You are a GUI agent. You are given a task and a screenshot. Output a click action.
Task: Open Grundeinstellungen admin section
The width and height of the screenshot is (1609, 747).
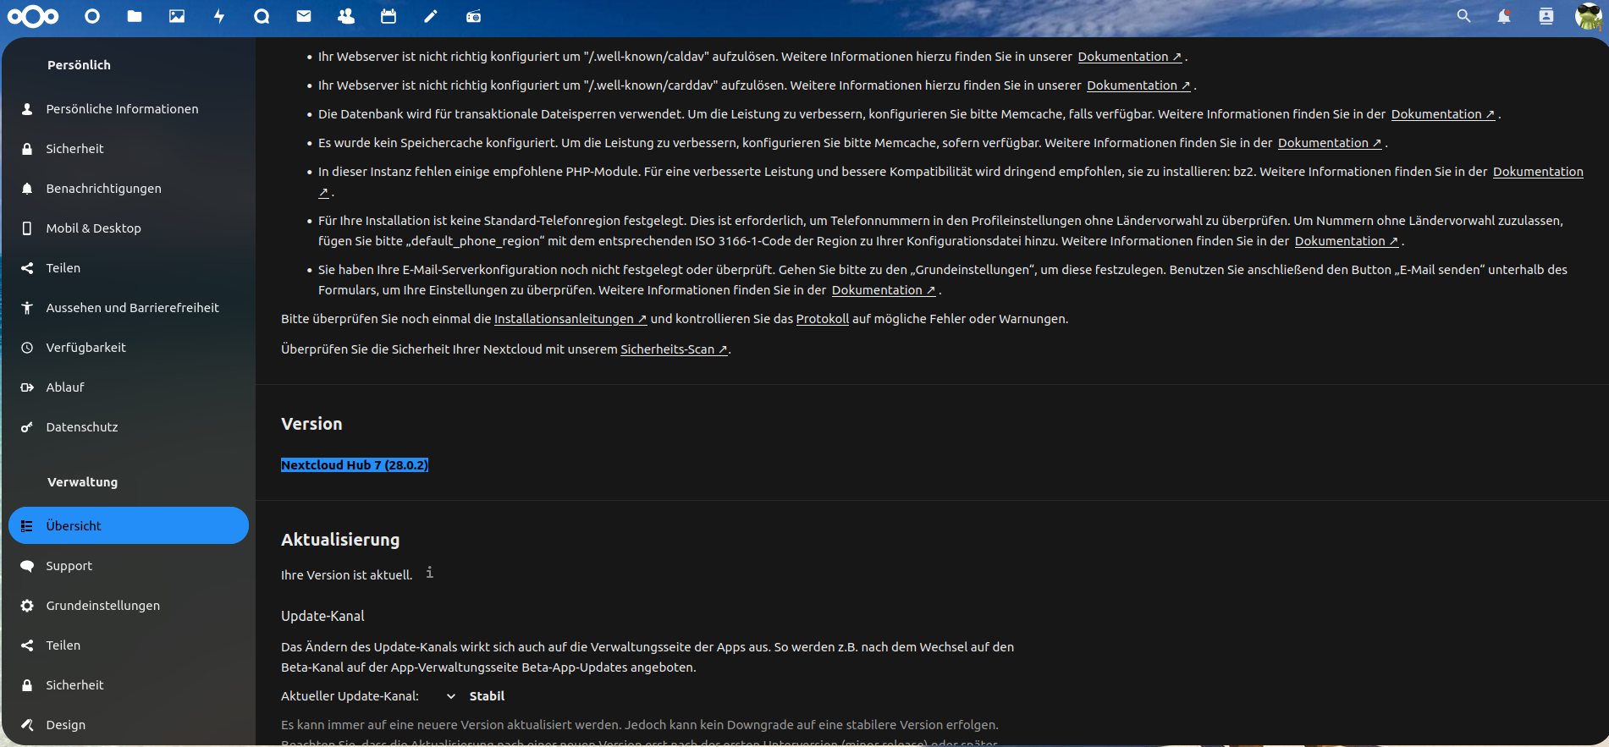(x=129, y=606)
